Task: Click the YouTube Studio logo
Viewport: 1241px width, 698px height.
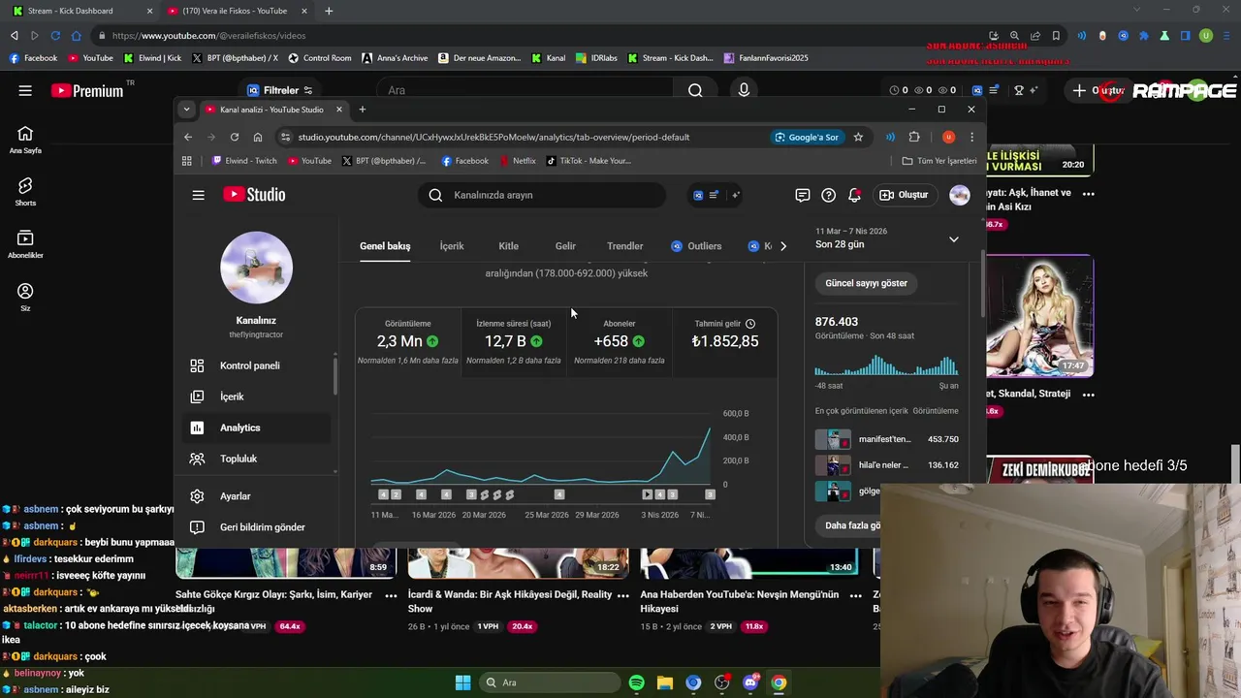Action: (254, 195)
